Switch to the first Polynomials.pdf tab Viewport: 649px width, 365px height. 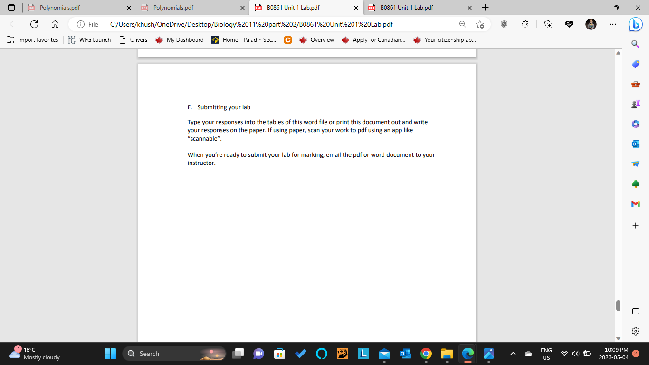point(78,8)
